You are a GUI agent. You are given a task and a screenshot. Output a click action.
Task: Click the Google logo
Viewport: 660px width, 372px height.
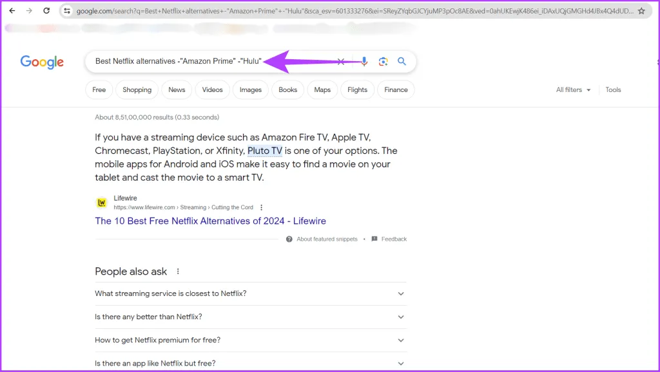[42, 62]
